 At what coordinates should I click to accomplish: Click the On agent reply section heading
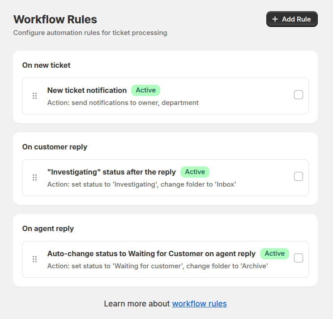[x=48, y=228]
